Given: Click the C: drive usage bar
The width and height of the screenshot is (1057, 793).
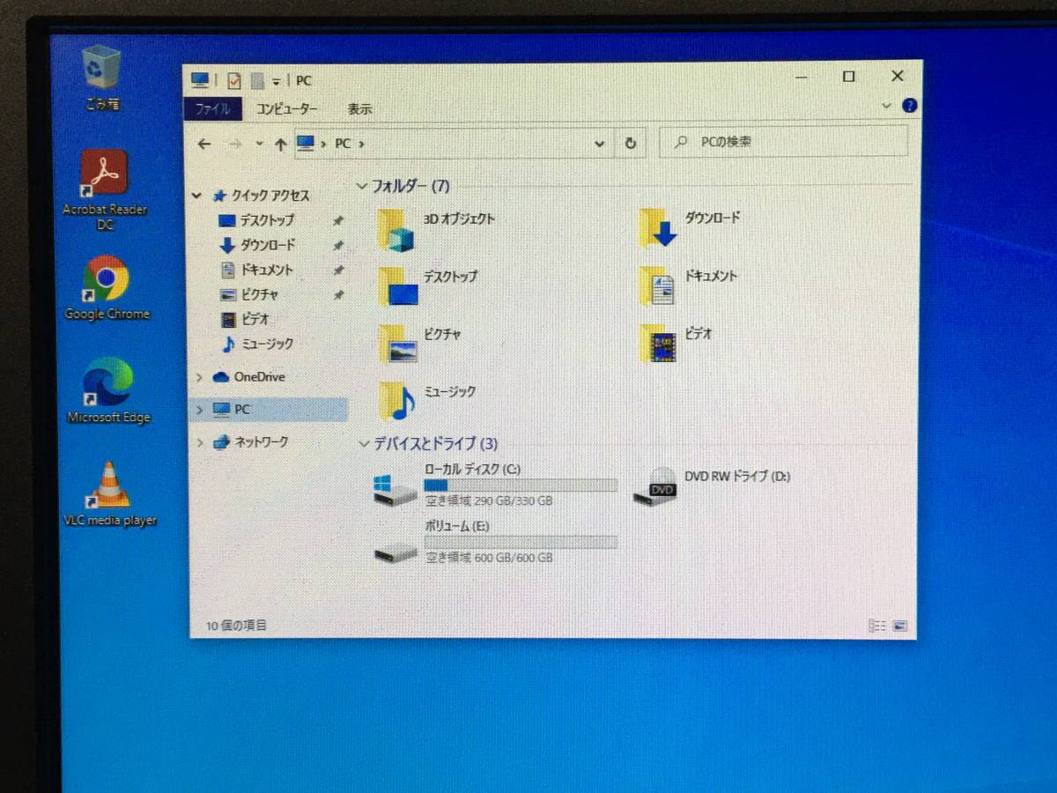Looking at the screenshot, I should (521, 485).
